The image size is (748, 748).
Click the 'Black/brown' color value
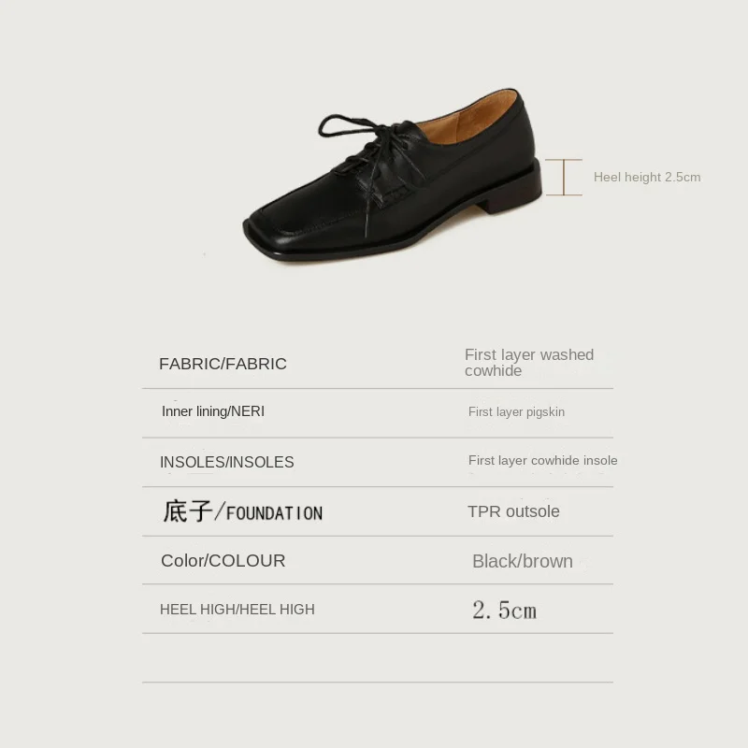tap(523, 562)
